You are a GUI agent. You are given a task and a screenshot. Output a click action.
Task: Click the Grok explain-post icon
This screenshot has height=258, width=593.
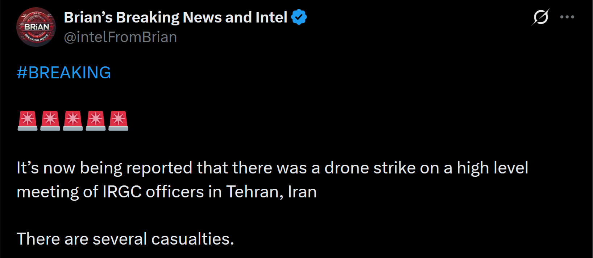click(x=541, y=17)
